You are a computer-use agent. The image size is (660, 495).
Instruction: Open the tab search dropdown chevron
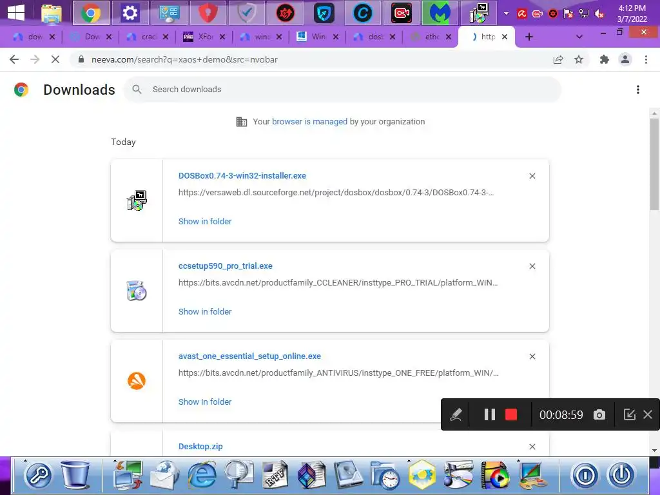pyautogui.click(x=579, y=37)
